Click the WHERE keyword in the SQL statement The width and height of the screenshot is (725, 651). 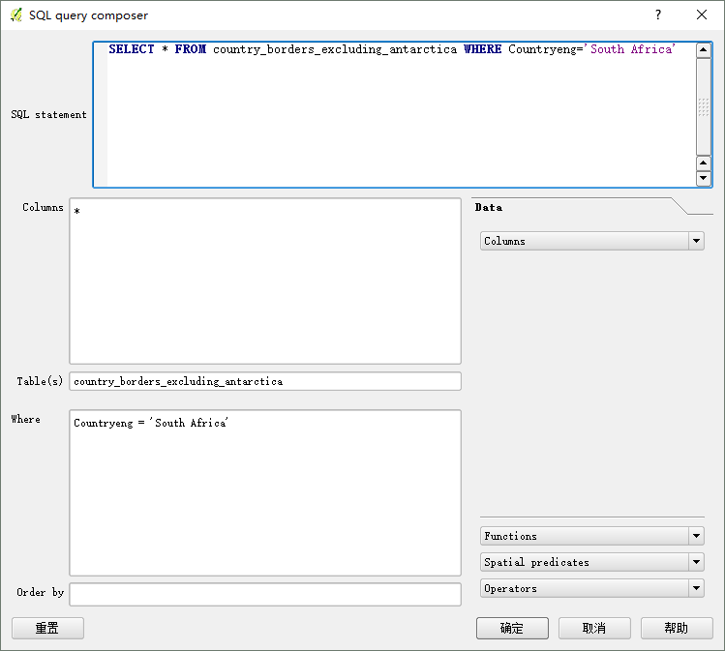(482, 49)
